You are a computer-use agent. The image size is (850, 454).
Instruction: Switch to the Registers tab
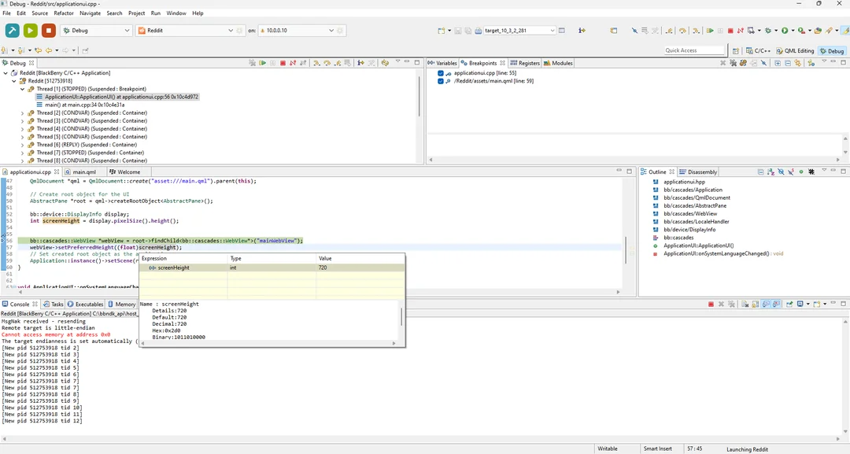tap(525, 63)
